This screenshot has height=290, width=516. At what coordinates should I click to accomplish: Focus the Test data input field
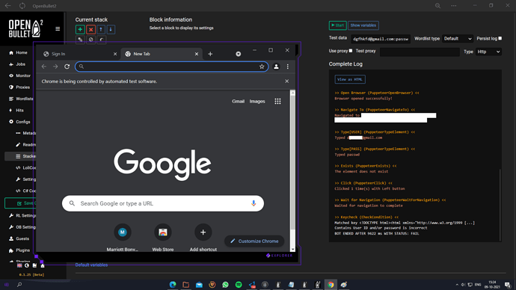click(x=381, y=39)
